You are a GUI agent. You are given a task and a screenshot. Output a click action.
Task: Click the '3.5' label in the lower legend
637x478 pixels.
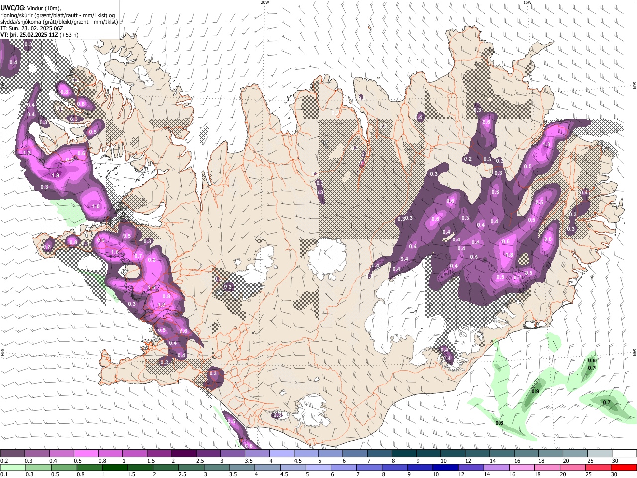(233, 475)
